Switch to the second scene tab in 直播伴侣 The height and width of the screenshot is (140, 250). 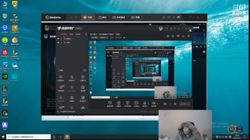(x=71, y=34)
